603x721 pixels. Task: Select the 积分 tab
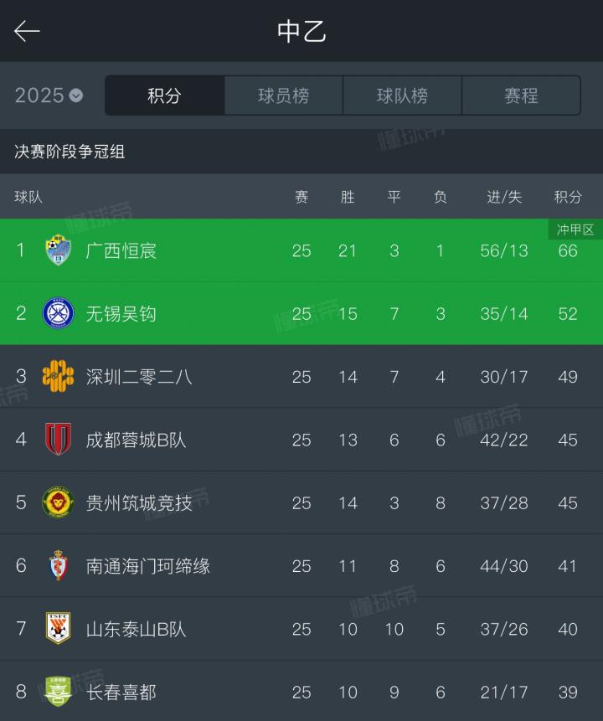pyautogui.click(x=164, y=95)
